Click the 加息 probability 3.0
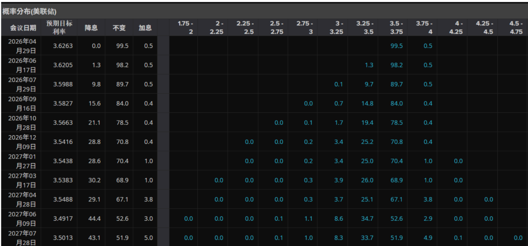Viewport: 528px width, 246px height. coord(149,219)
